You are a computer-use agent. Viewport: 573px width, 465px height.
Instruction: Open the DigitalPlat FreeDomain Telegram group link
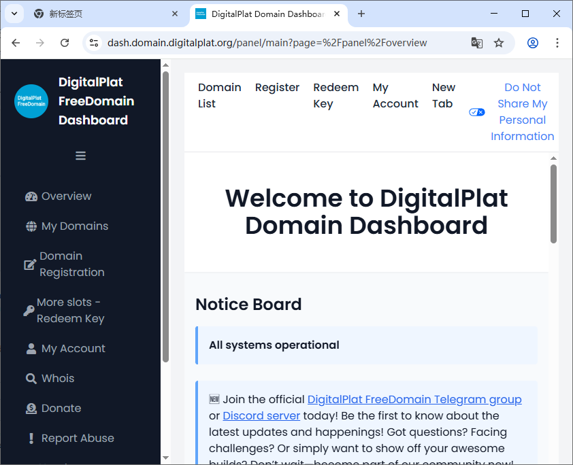(414, 400)
